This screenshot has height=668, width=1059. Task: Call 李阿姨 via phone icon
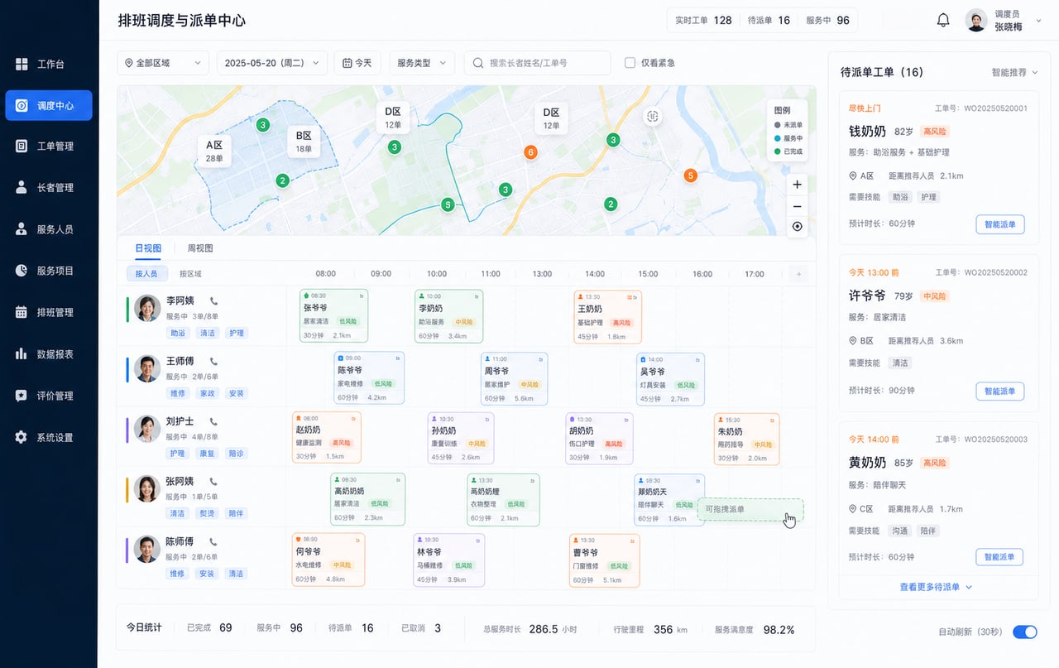(x=214, y=301)
